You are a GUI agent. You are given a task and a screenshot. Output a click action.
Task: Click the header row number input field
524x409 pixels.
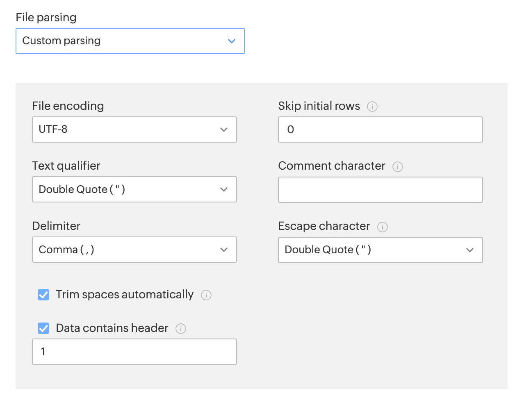click(x=134, y=352)
